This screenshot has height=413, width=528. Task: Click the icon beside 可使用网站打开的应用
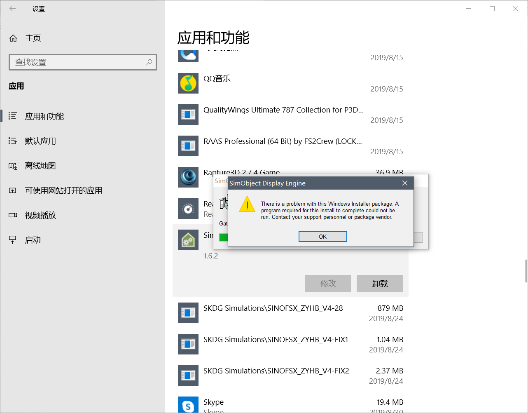coord(13,190)
